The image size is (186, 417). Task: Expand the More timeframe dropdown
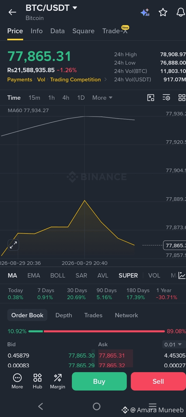point(102,98)
